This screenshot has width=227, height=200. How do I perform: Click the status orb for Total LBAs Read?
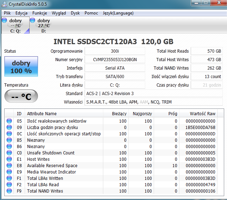(9, 184)
